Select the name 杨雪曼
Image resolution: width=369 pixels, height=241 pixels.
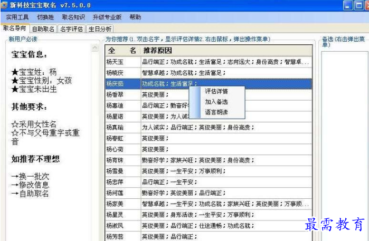coord(115,171)
